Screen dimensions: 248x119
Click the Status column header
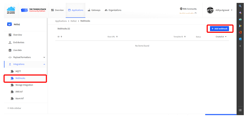tap(198, 37)
